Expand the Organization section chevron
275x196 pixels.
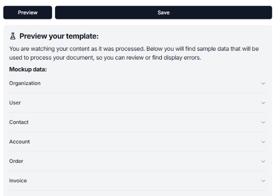[x=263, y=83]
